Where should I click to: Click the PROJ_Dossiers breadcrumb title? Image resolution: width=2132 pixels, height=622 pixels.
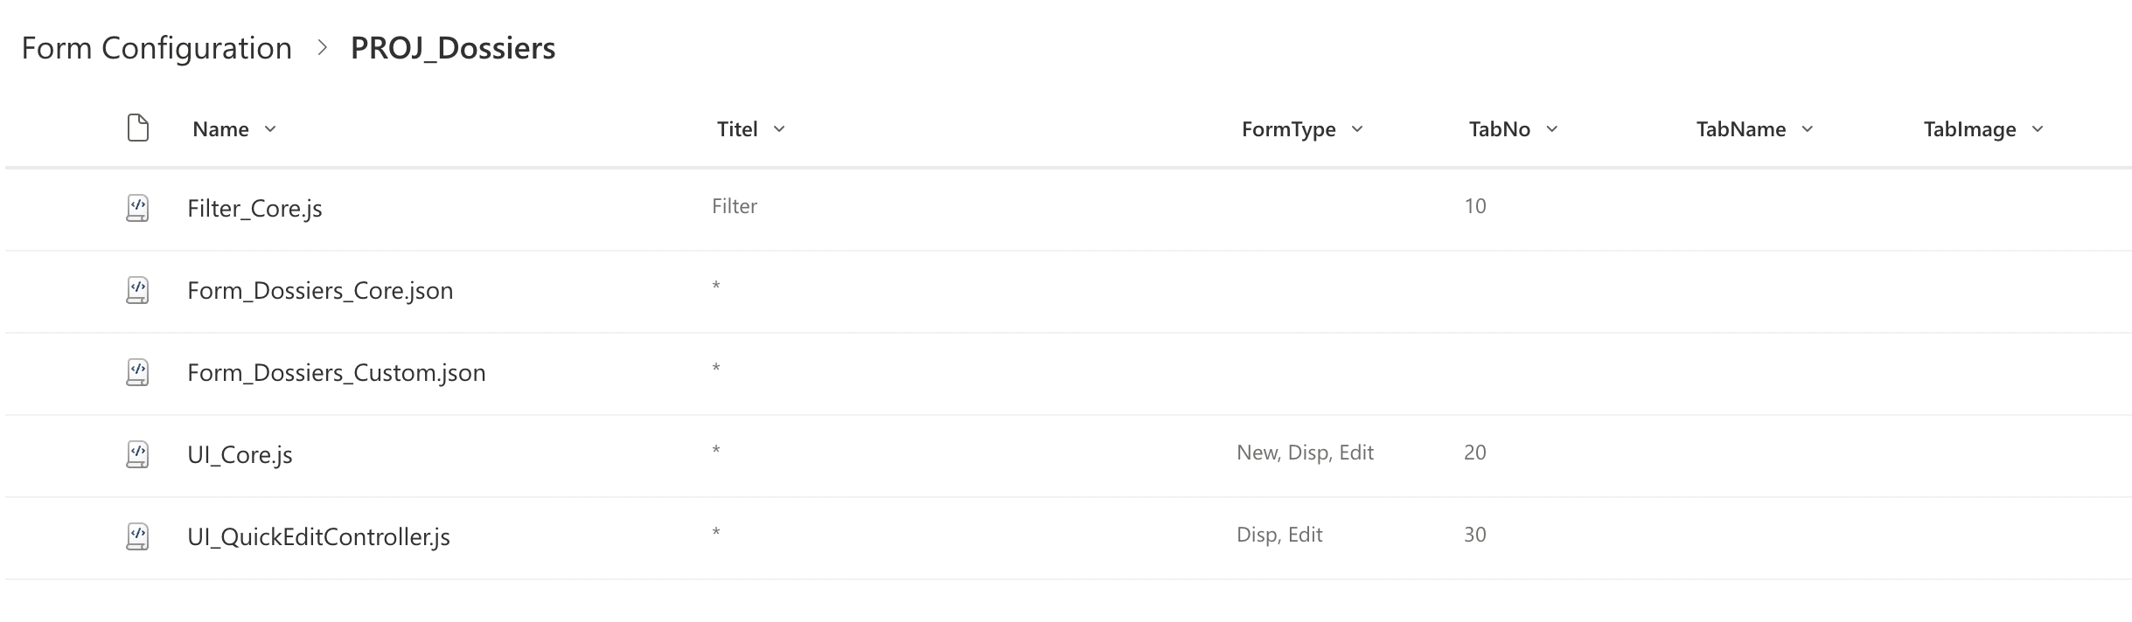pos(452,48)
